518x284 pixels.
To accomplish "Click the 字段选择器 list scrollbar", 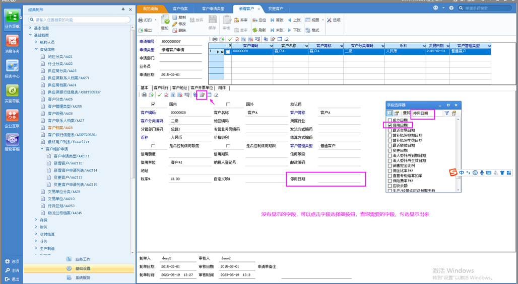I will pyautogui.click(x=458, y=154).
